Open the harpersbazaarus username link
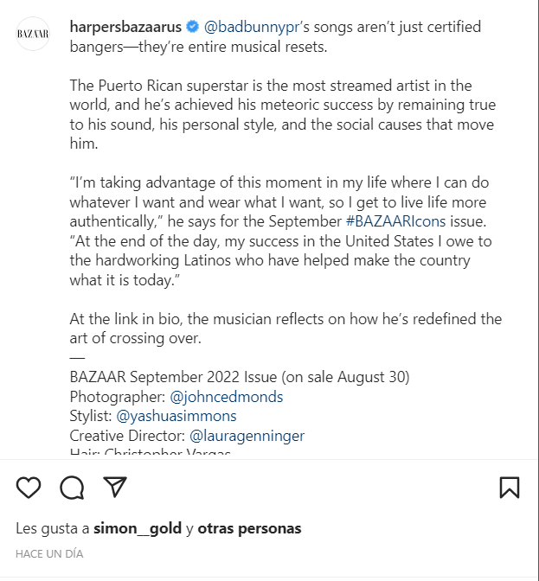Viewport: 539px width, 581px height. (125, 28)
